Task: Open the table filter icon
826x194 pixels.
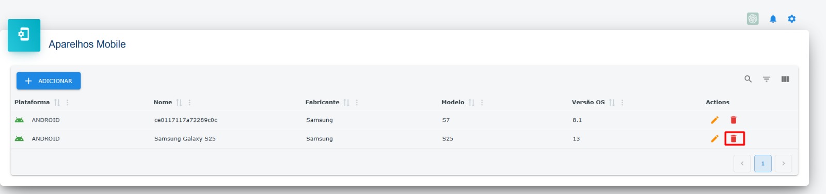Action: point(767,79)
